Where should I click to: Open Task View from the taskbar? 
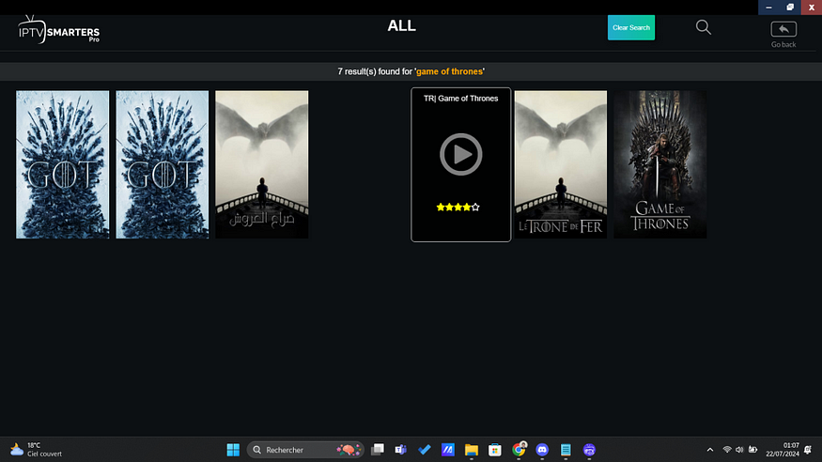pyautogui.click(x=378, y=450)
